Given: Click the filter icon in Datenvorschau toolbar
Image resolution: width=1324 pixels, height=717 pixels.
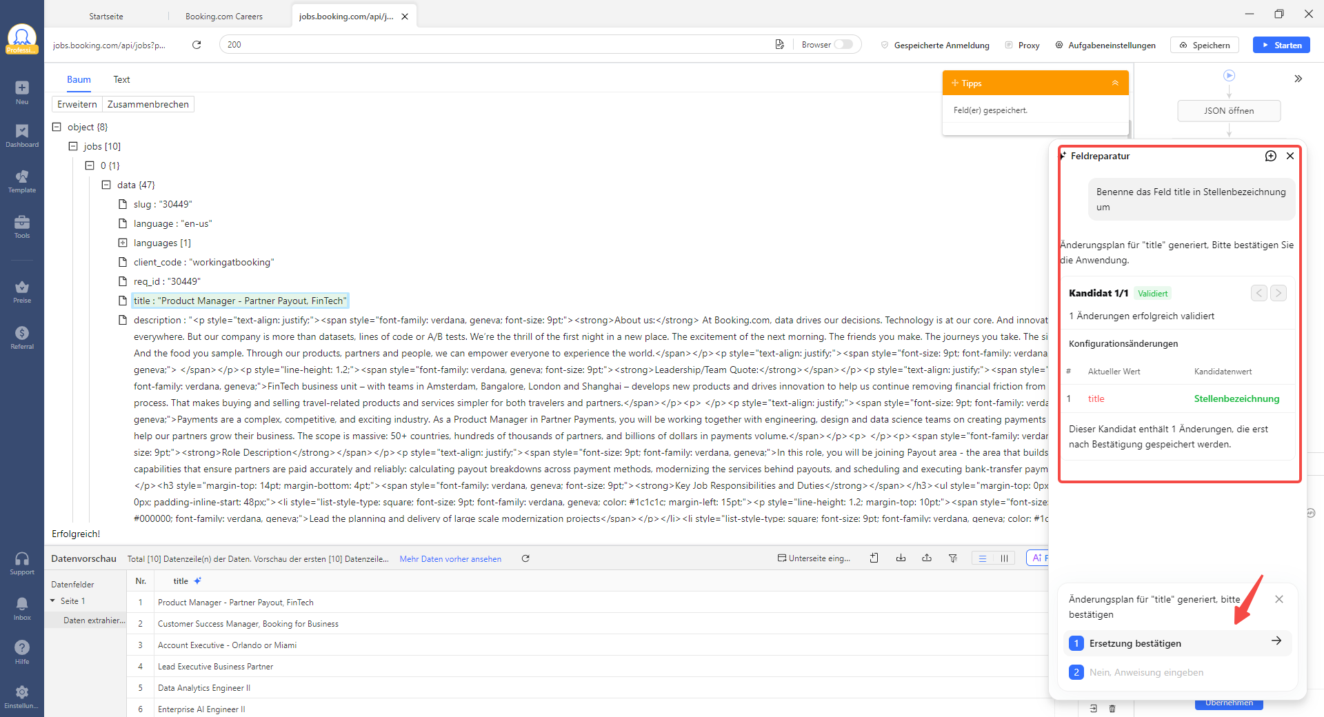Looking at the screenshot, I should click(x=953, y=558).
